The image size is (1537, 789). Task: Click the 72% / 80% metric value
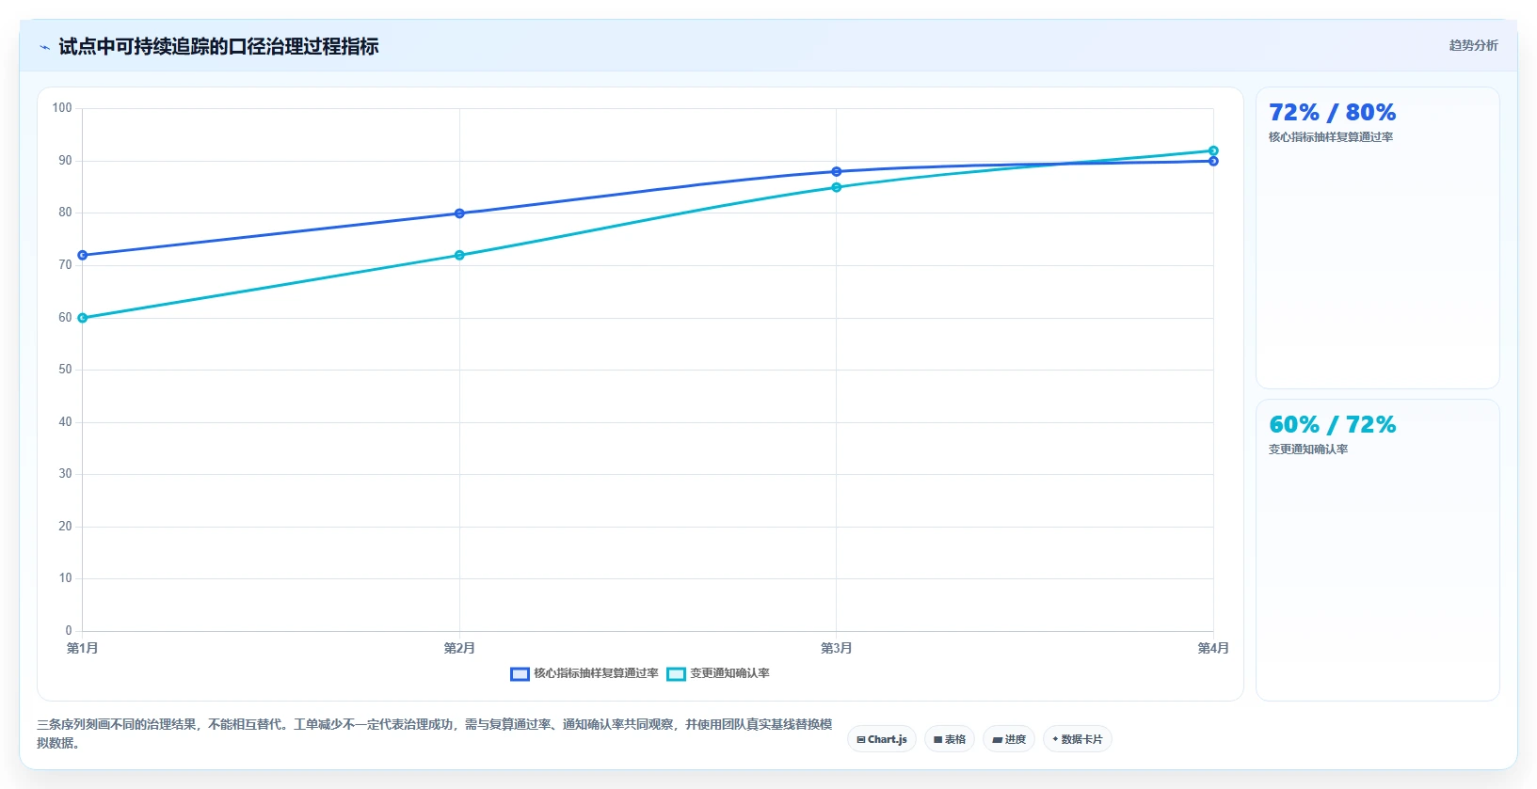(1332, 113)
